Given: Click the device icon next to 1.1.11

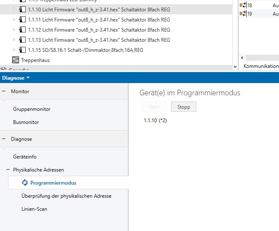Looking at the screenshot, I should pos(22,20).
